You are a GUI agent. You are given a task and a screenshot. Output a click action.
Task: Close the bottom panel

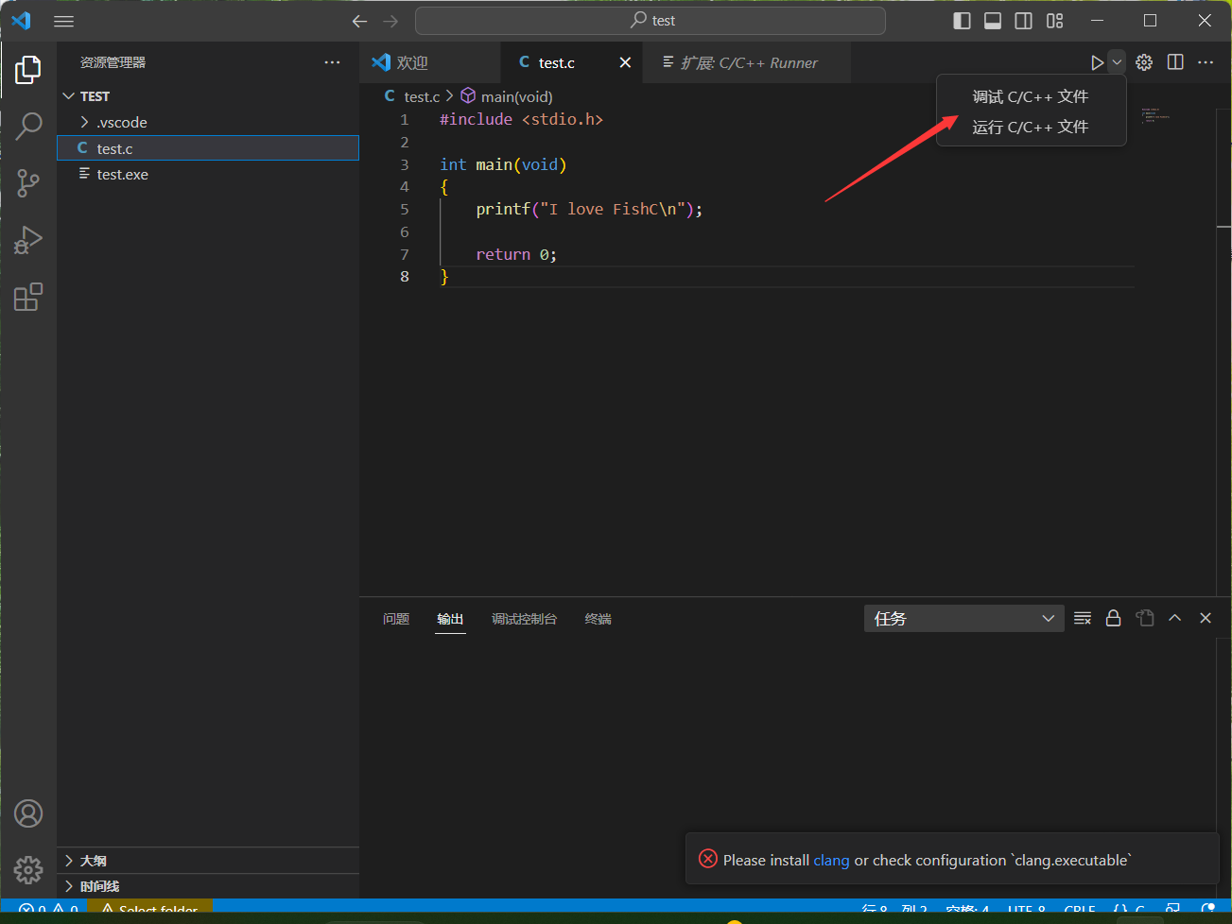[1206, 618]
